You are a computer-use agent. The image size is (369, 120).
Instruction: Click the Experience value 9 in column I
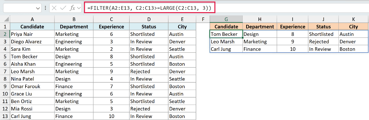293,41
